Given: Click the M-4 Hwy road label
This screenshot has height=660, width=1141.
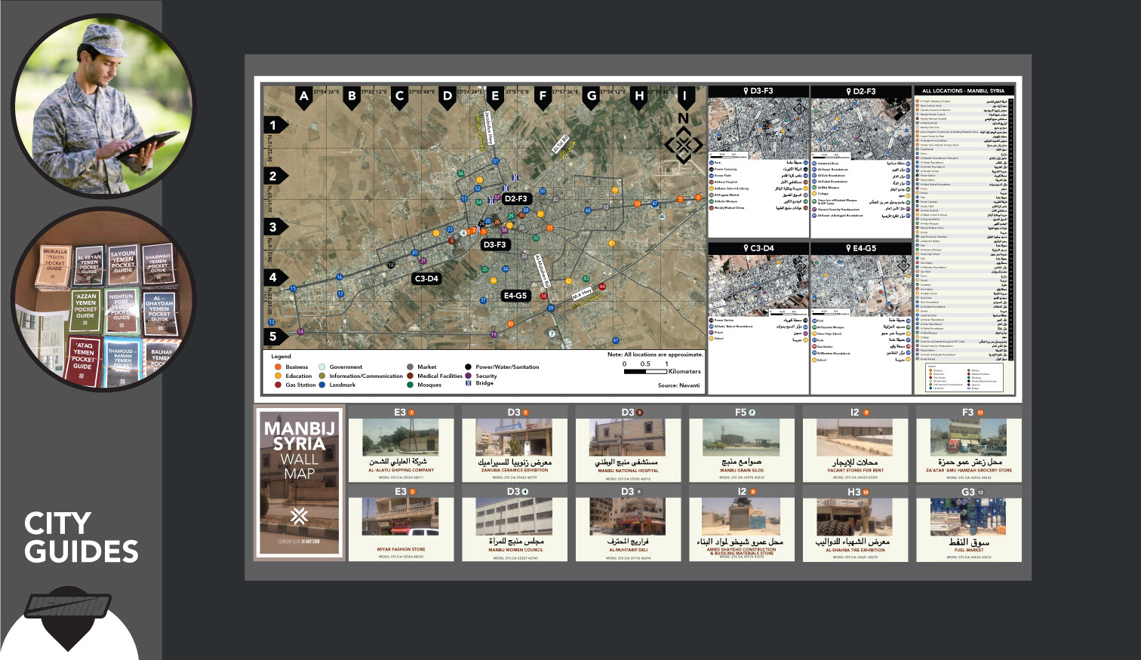Looking at the screenshot, I should tap(582, 295).
